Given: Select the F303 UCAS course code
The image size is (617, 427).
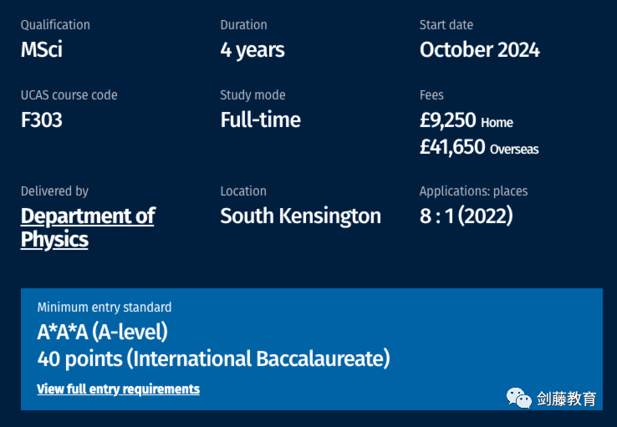Looking at the screenshot, I should 42,120.
